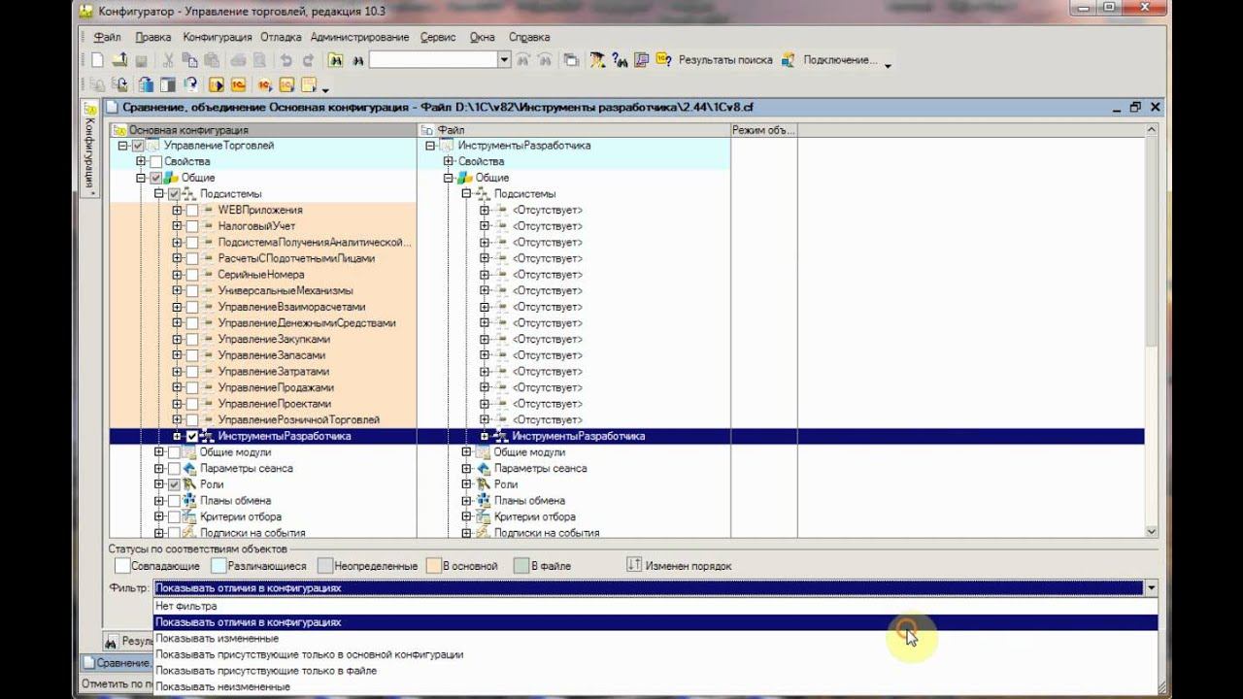Open the Сервис menu
The width and height of the screenshot is (1243, 699).
point(438,37)
